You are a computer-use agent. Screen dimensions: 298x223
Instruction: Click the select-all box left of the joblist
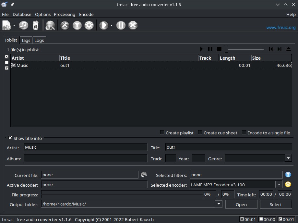click(x=7, y=57)
